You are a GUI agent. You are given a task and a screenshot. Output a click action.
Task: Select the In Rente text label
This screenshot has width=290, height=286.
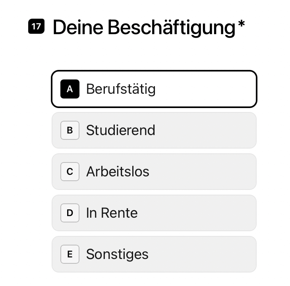(112, 213)
